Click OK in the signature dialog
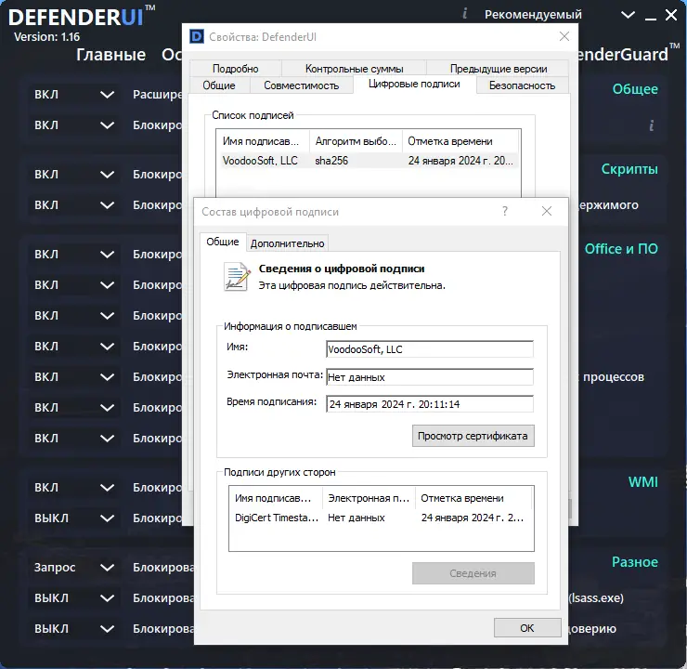687x669 pixels. coord(527,628)
